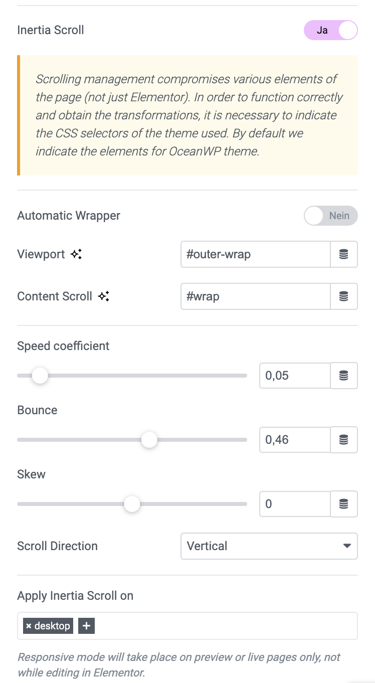Viewport: 375px width, 683px height.
Task: Focus the Viewport #outer-wrap input
Action: [x=256, y=254]
